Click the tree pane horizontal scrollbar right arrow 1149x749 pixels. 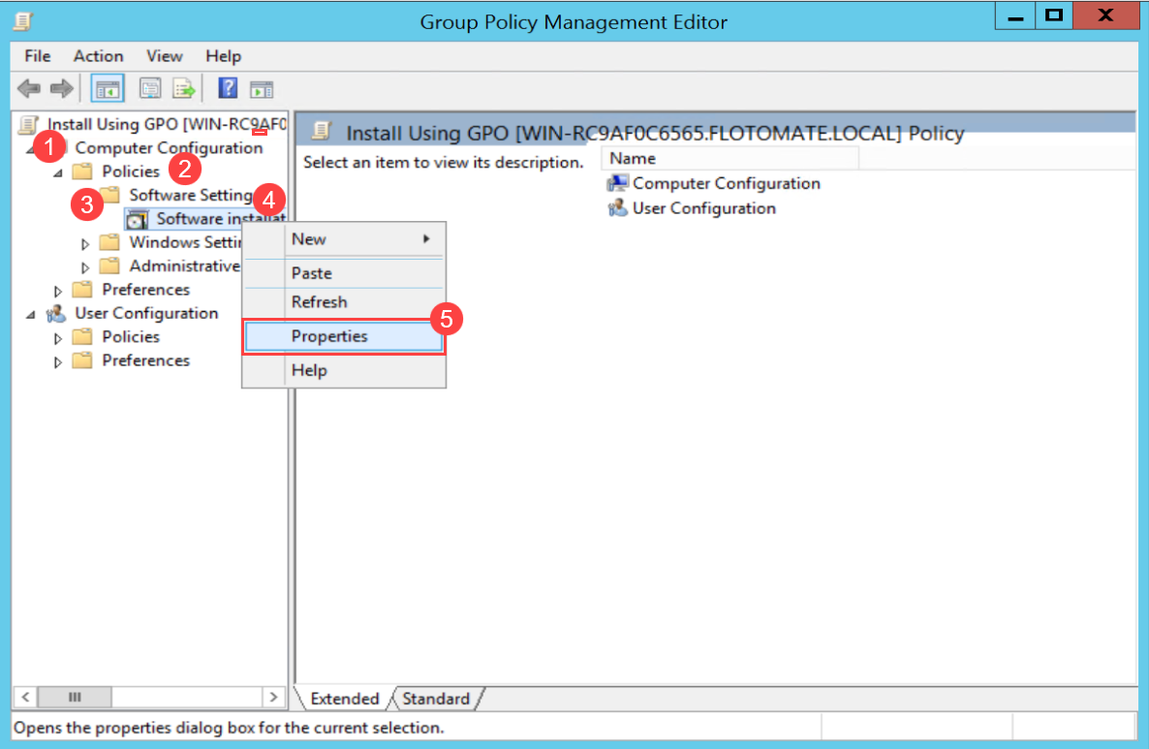tap(274, 697)
